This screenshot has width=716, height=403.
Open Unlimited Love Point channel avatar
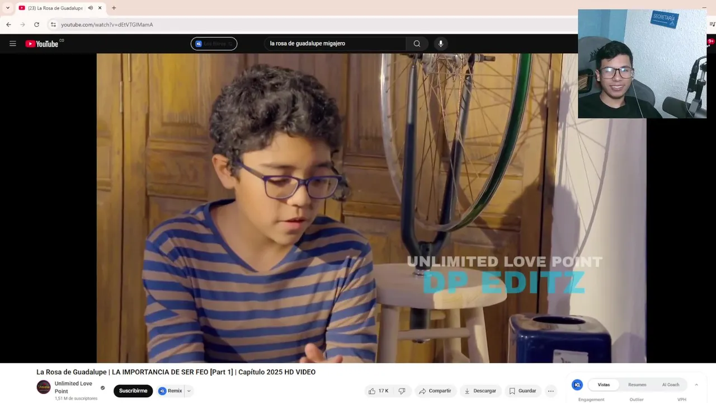[44, 387]
